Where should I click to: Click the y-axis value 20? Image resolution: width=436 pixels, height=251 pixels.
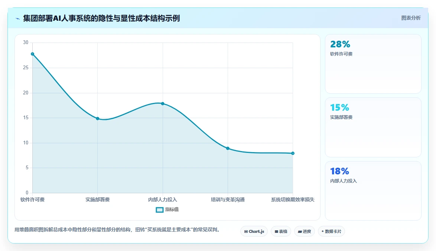26,93
